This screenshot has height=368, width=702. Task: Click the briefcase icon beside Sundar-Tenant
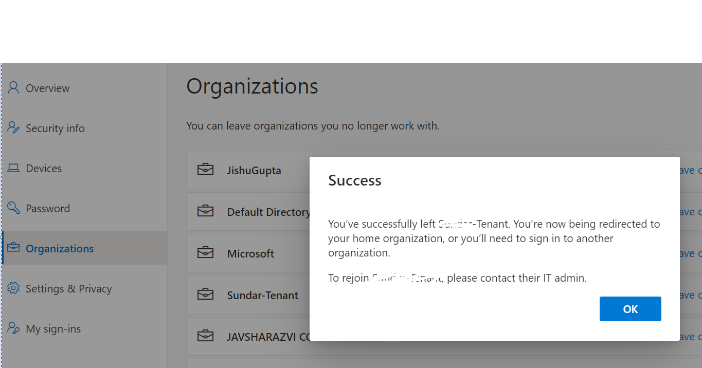coord(206,295)
